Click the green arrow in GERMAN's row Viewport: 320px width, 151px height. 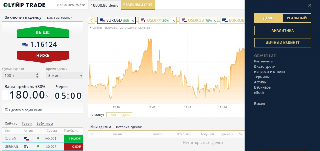click(x=37, y=146)
